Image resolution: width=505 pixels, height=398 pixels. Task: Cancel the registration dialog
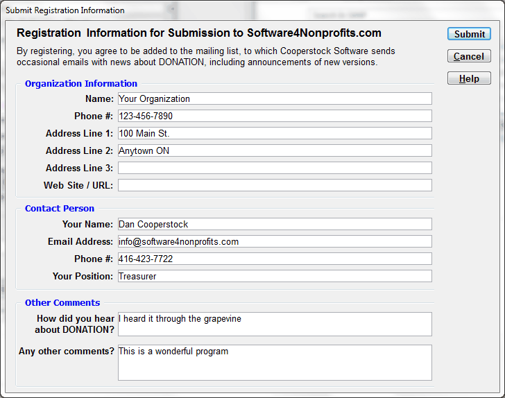click(x=469, y=56)
